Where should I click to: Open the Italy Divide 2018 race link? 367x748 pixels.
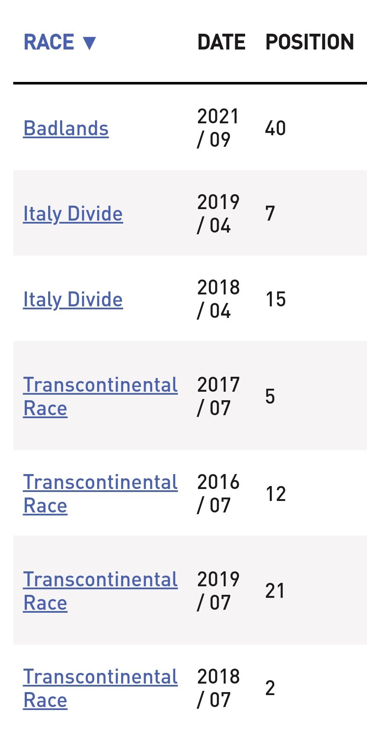[x=73, y=300]
